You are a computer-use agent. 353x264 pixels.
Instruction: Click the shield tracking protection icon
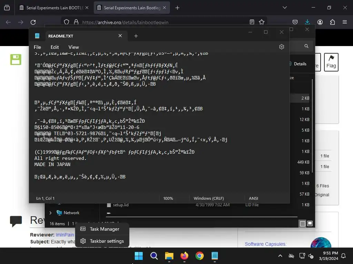[67, 22]
